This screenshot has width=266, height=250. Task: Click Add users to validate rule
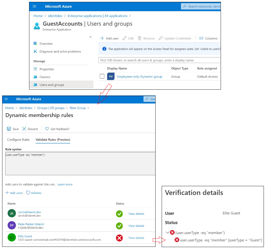pos(14,193)
